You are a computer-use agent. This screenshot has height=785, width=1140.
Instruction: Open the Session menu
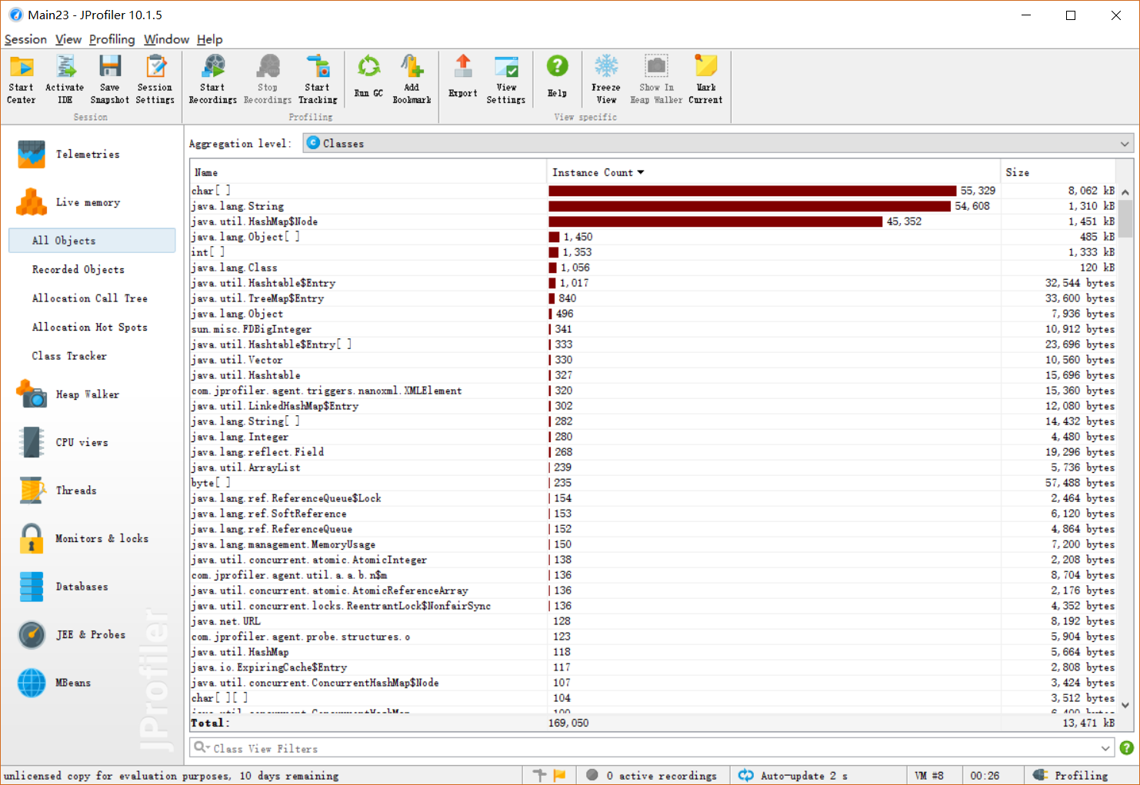(x=25, y=39)
